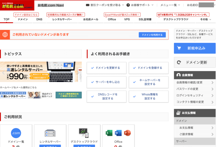This screenshot has height=147, width=217.
Task: Open コンタクト情報の変更 link
Action: [190, 102]
